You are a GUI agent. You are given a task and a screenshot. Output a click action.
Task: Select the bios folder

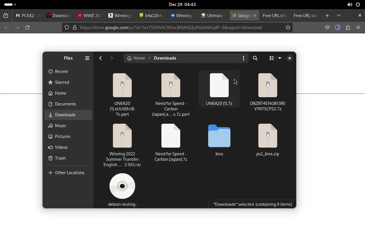pos(219,140)
